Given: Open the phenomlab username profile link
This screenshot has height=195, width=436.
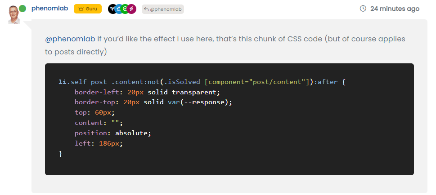Looking at the screenshot, I should pos(49,9).
